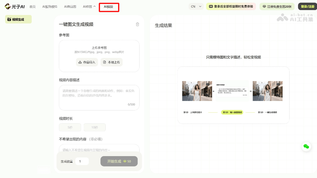This screenshot has width=317, height=178.
Task: Click the trash icon to clear the form
Action: [x=137, y=25]
